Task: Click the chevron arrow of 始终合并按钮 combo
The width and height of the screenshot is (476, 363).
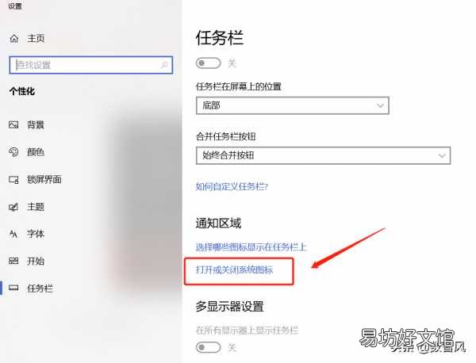Action: coord(442,155)
